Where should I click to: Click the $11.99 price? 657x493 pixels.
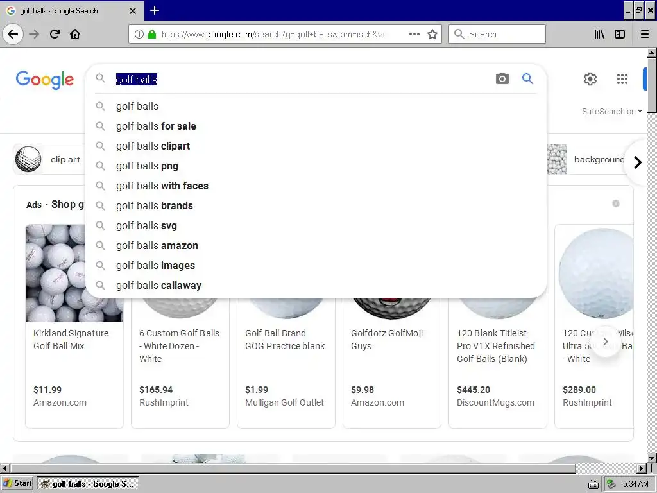(x=47, y=390)
